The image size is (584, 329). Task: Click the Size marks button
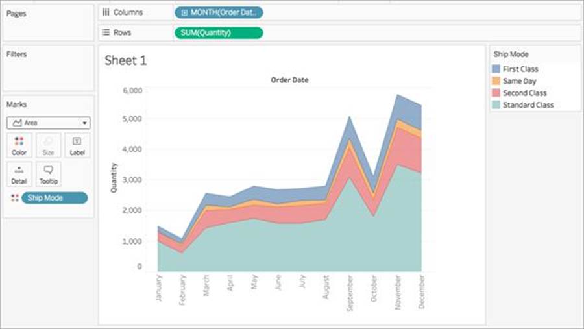click(48, 145)
